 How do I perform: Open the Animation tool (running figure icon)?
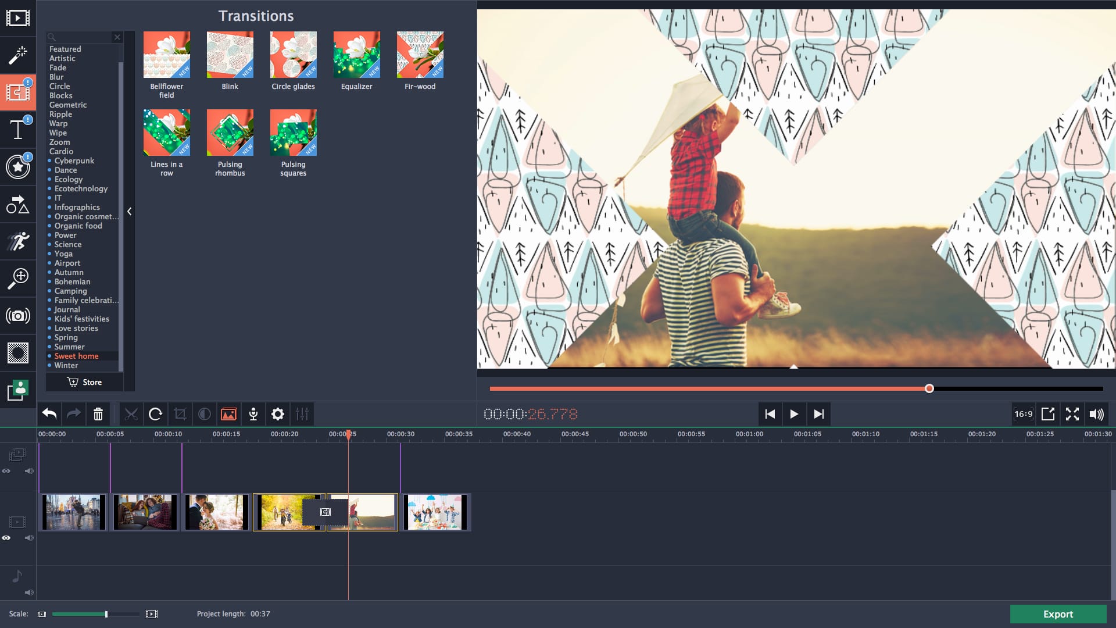tap(19, 241)
